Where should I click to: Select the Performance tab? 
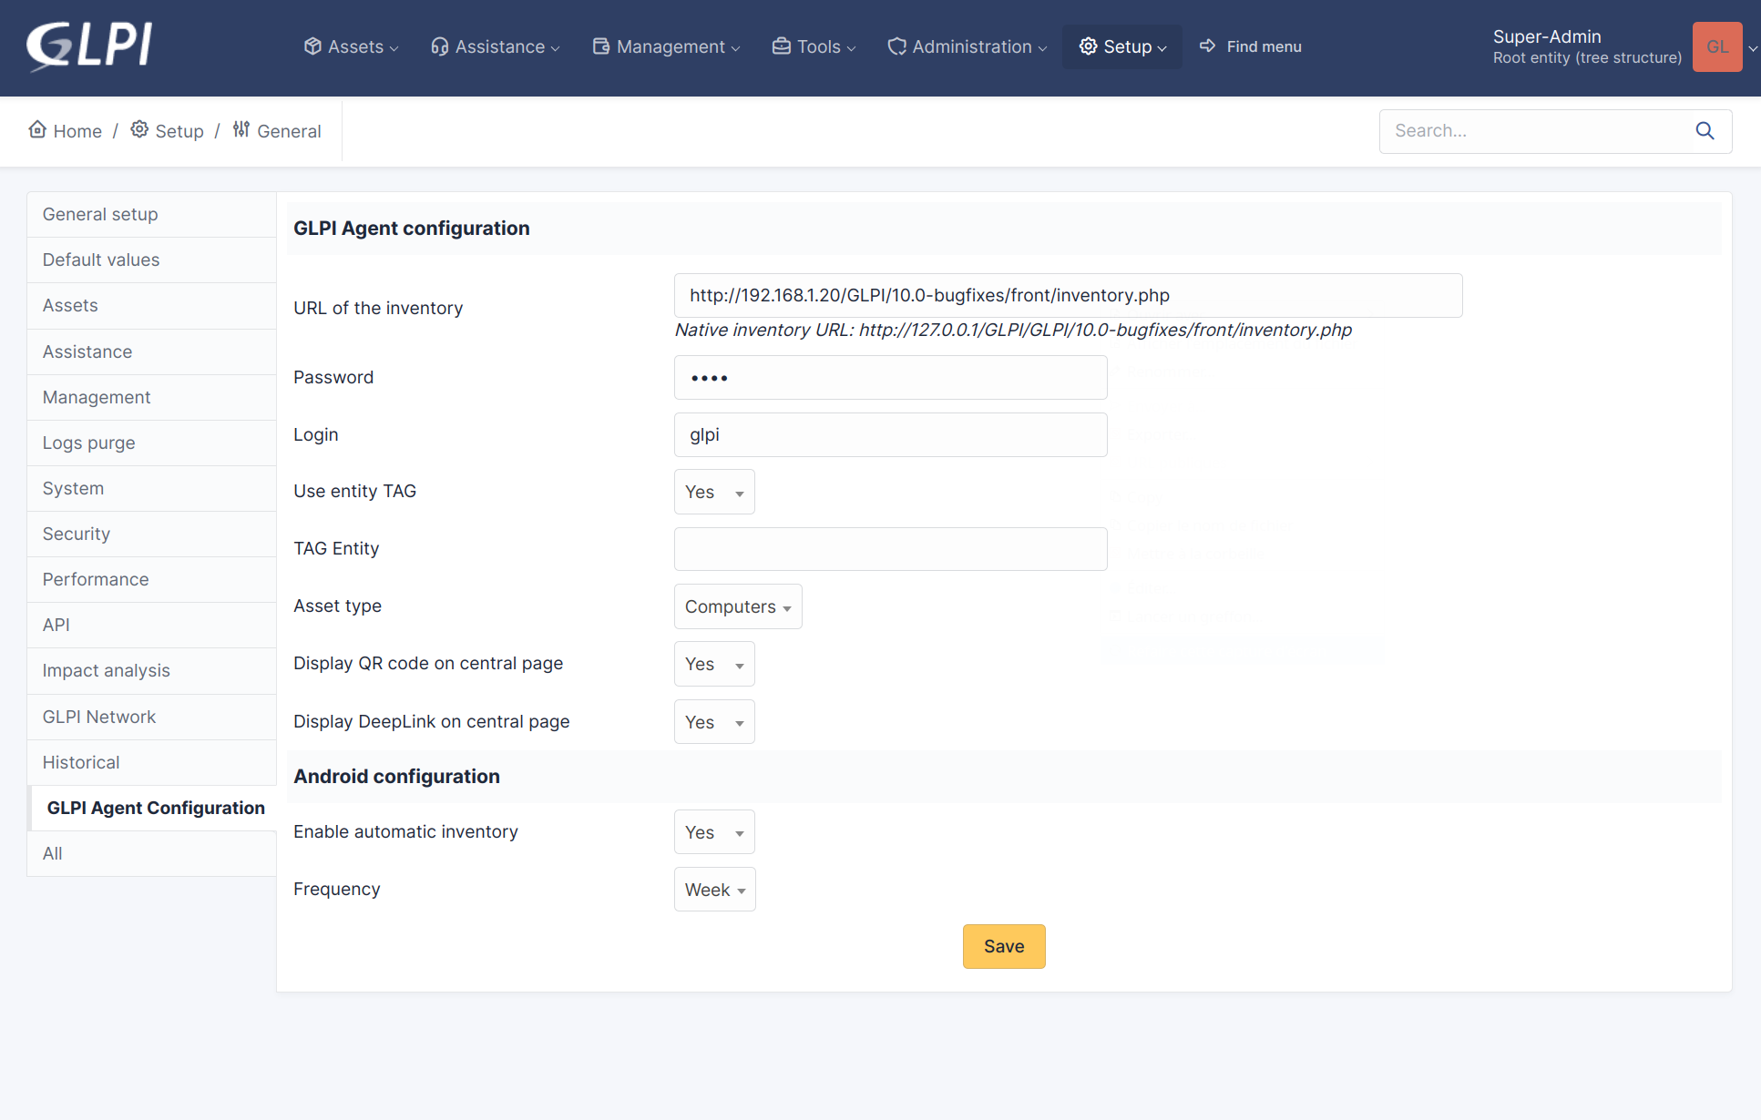151,579
